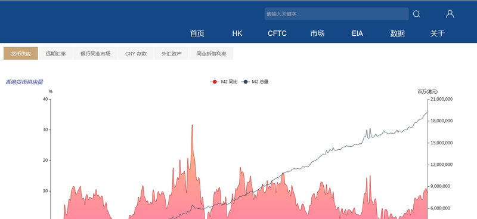Toggle the M2 总量 legend series

coord(255,82)
